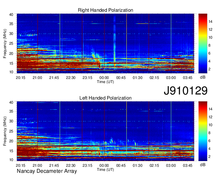The height and width of the screenshot is (175, 216).
Task: Click 02:15 time tick on Left Handed plot
Action: pyautogui.click(x=154, y=165)
